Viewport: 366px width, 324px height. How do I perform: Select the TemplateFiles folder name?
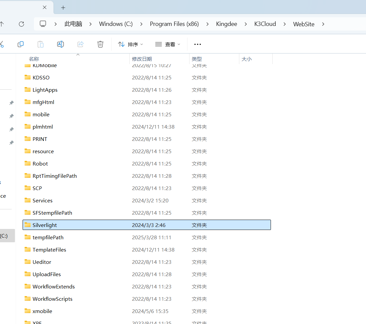coord(49,250)
